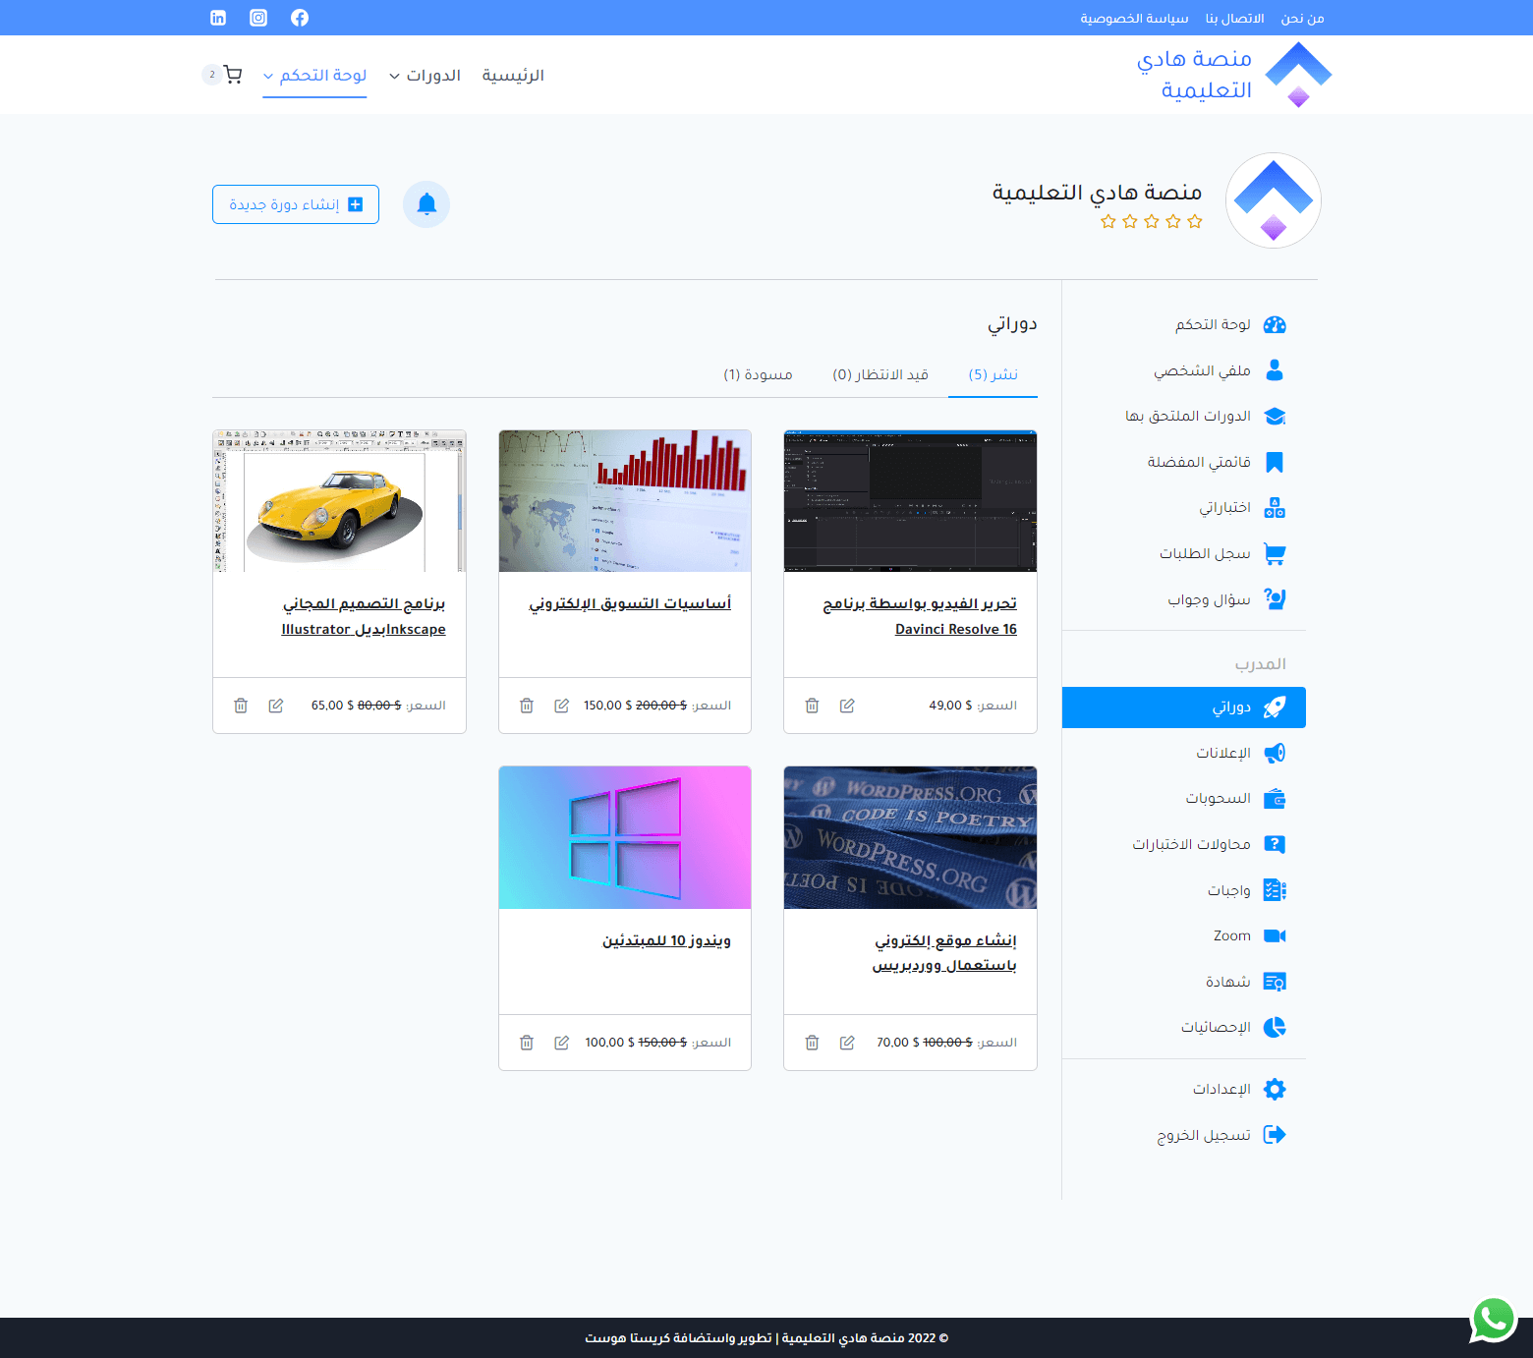1533x1358 pixels.
Task: Click the five-star rating under profile name
Action: (x=1152, y=221)
